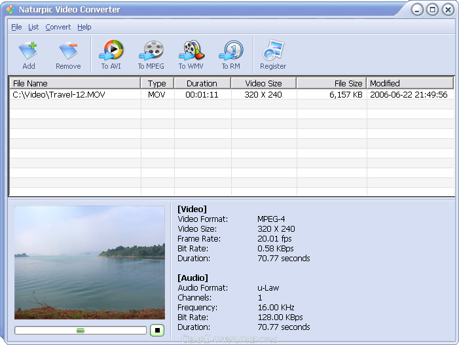Convert video using To AVI icon
The image size is (459, 345).
111,55
